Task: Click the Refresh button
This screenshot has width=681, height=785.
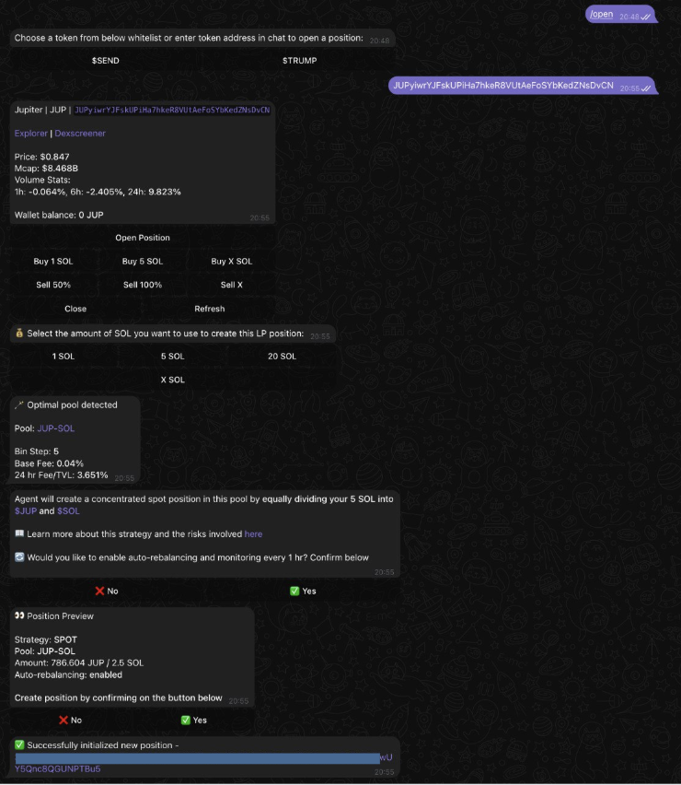Action: [x=210, y=309]
